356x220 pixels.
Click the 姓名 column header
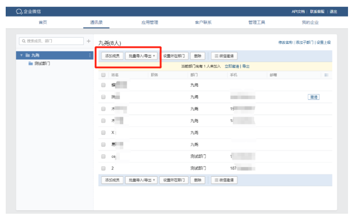coord(115,75)
